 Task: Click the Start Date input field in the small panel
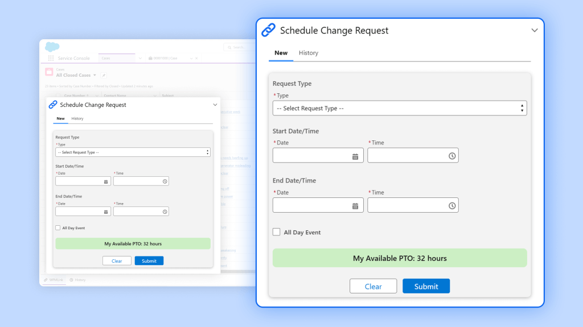[79, 181]
